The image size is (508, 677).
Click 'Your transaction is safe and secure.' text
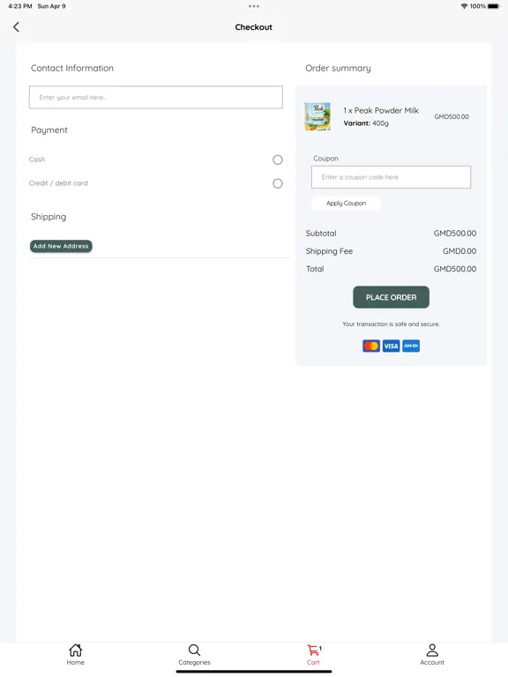pos(391,324)
